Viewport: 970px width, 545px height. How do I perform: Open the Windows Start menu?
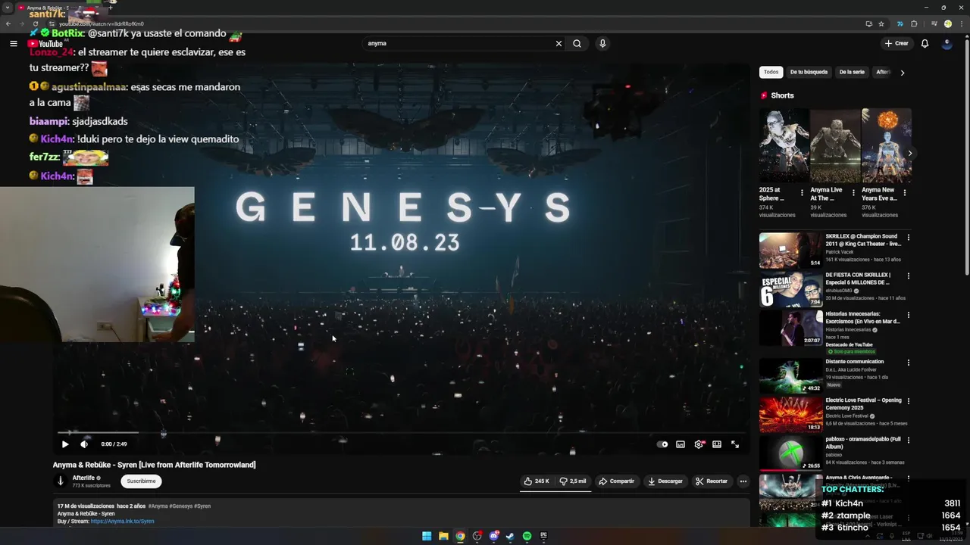(x=427, y=536)
